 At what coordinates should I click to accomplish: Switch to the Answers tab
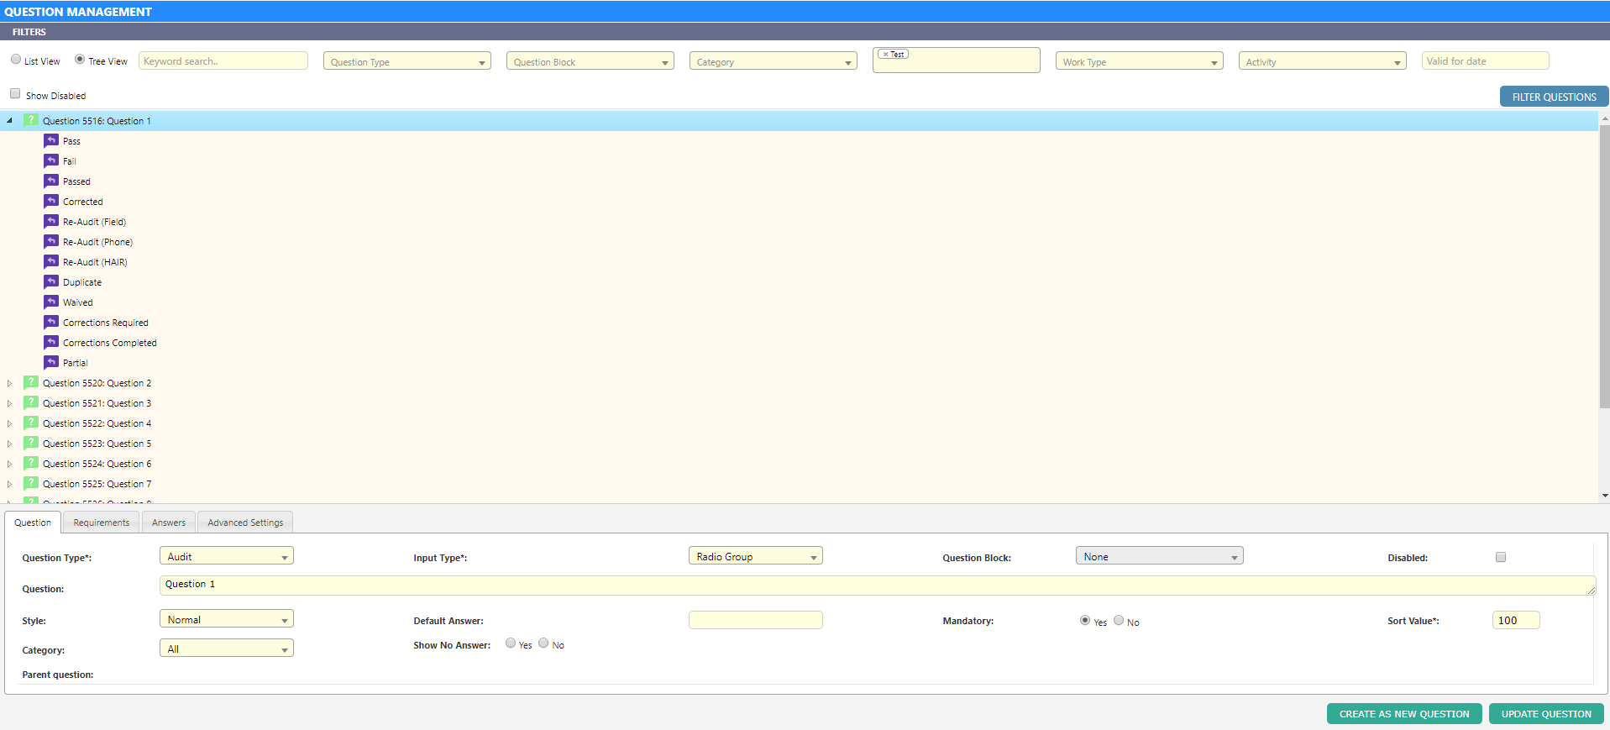pyautogui.click(x=169, y=523)
